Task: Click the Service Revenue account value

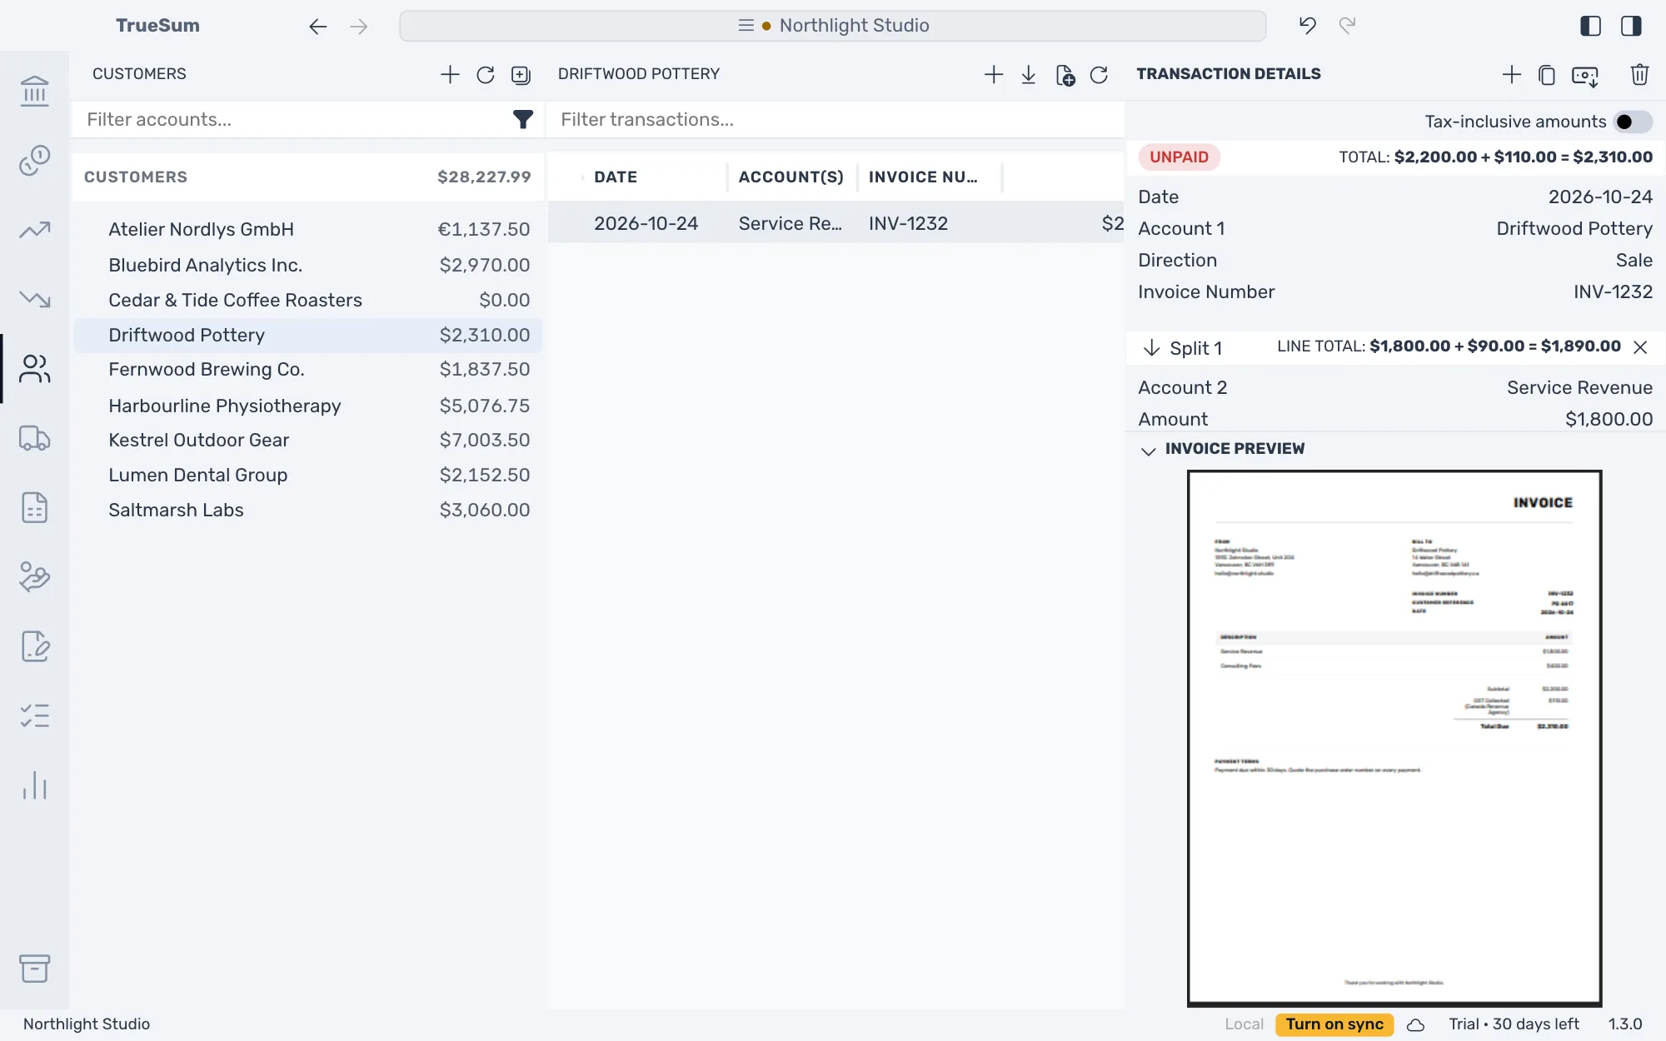Action: pos(1579,387)
